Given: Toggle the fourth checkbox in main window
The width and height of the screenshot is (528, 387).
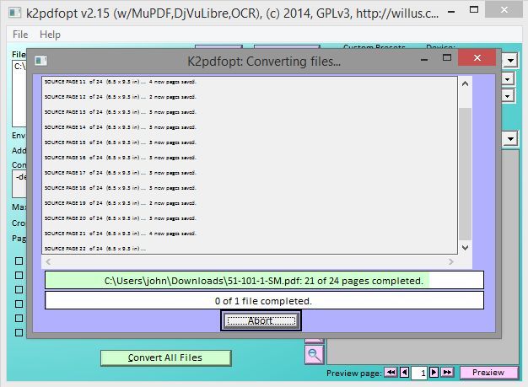Looking at the screenshot, I should pos(19,304).
